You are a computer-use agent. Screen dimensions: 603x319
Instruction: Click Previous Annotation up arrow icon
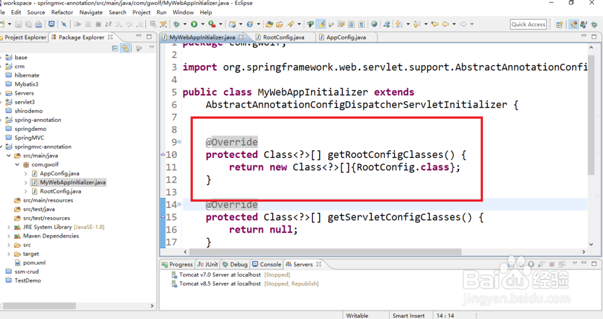(417, 24)
